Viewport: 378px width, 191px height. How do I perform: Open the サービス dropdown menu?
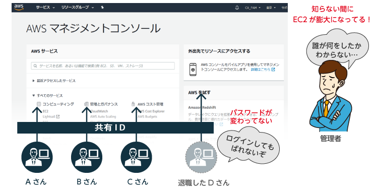pyautogui.click(x=45, y=8)
